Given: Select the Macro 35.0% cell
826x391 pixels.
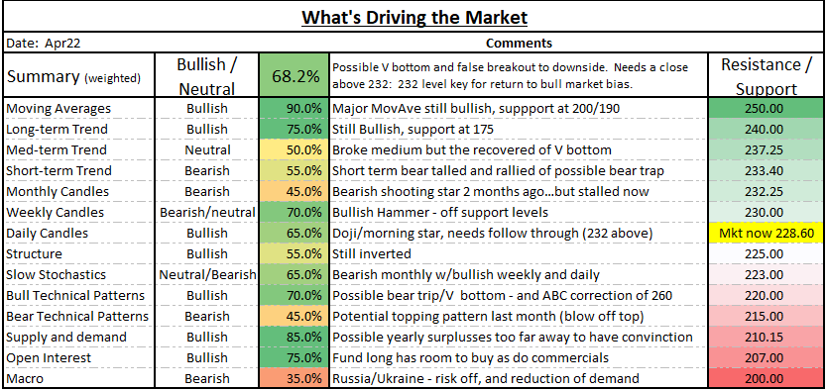Looking at the screenshot, I should 294,378.
